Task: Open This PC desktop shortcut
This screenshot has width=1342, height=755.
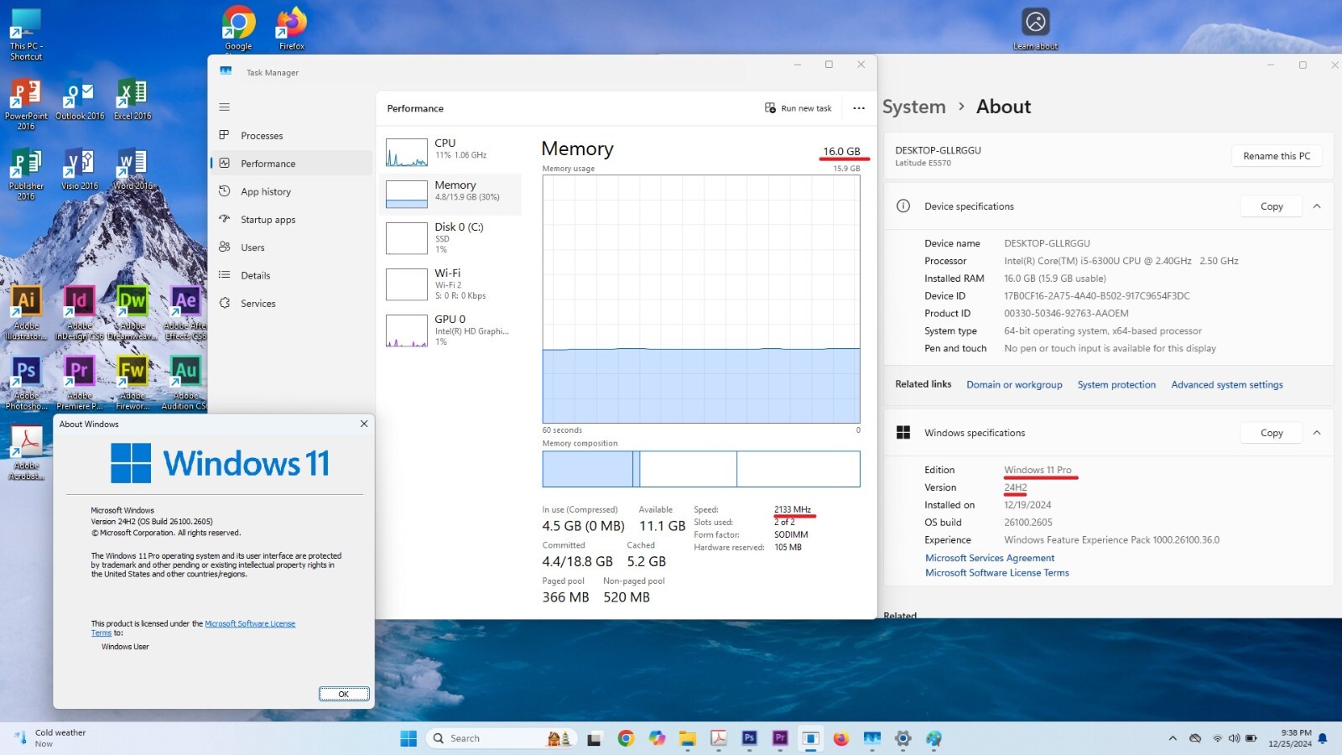Action: pos(26,34)
